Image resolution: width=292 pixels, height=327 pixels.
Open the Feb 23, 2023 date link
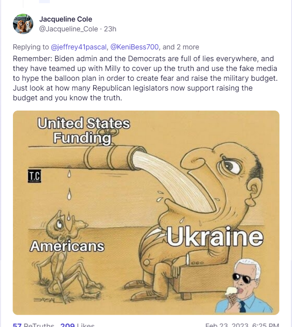pos(242,325)
